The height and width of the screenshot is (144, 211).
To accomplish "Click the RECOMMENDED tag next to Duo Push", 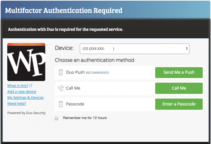I will point(97,73).
